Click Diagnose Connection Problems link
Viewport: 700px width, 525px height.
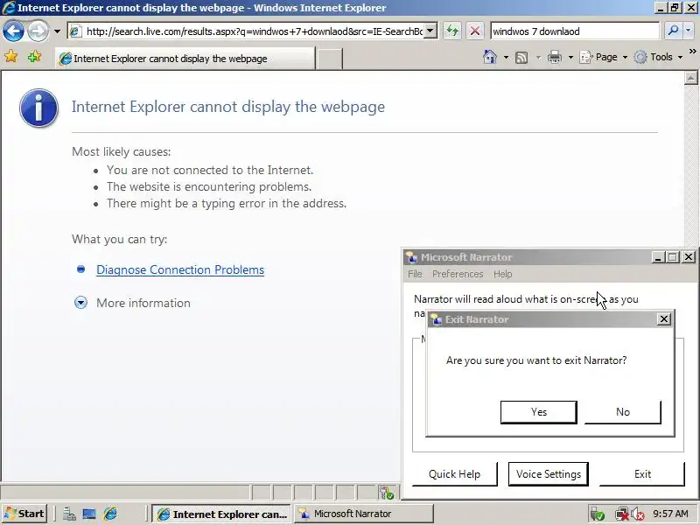point(180,270)
